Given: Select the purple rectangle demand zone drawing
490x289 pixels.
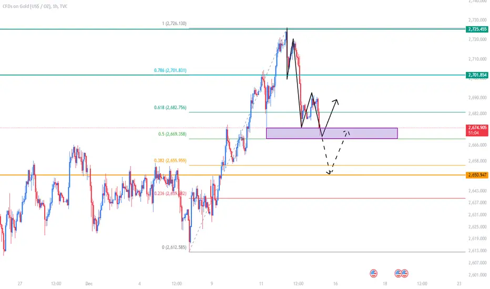Looking at the screenshot, I should coord(332,133).
